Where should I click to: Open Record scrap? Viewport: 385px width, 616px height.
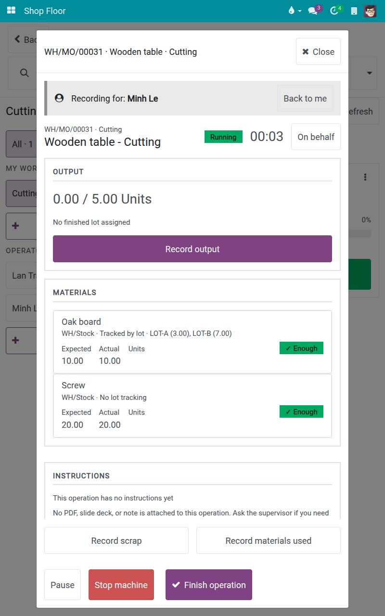(116, 540)
